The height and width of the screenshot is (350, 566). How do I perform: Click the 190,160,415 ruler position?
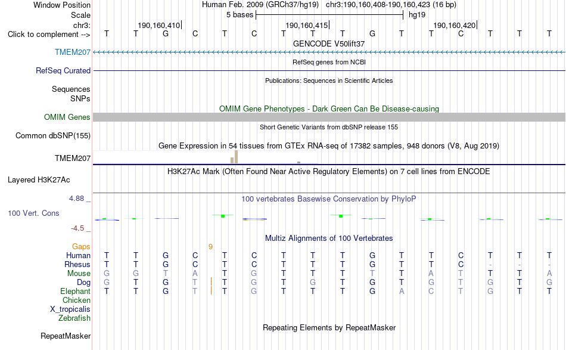(x=307, y=25)
